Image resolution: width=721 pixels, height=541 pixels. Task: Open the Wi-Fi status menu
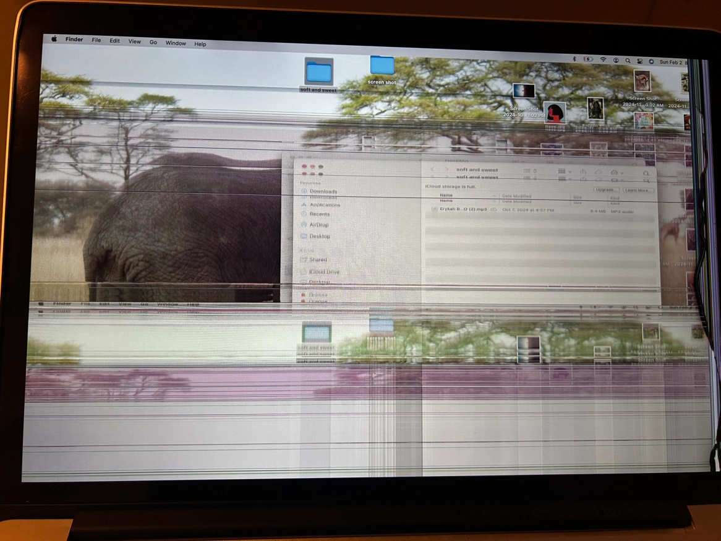603,60
